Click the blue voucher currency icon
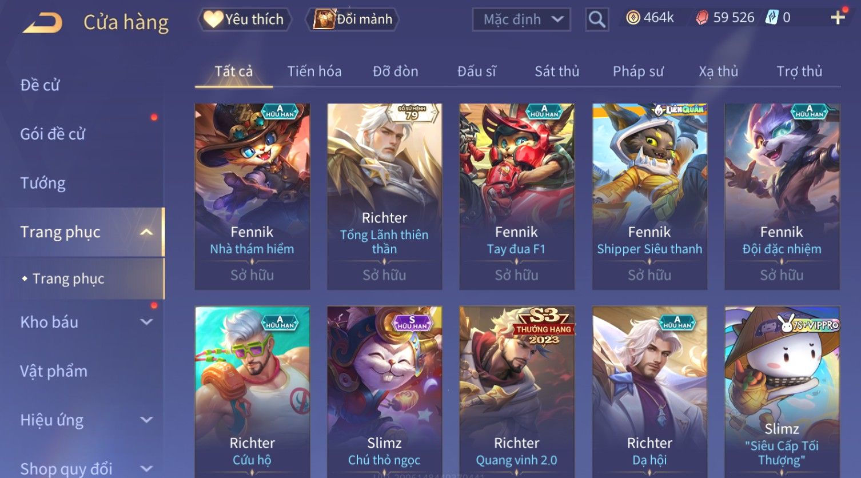 772,18
